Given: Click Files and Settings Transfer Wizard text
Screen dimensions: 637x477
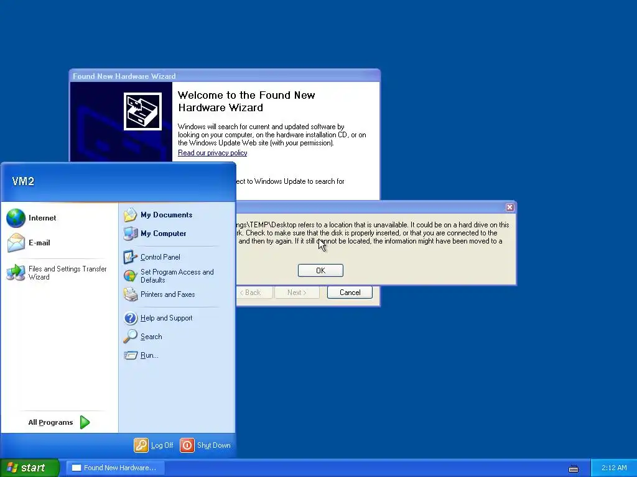Looking at the screenshot, I should point(67,273).
